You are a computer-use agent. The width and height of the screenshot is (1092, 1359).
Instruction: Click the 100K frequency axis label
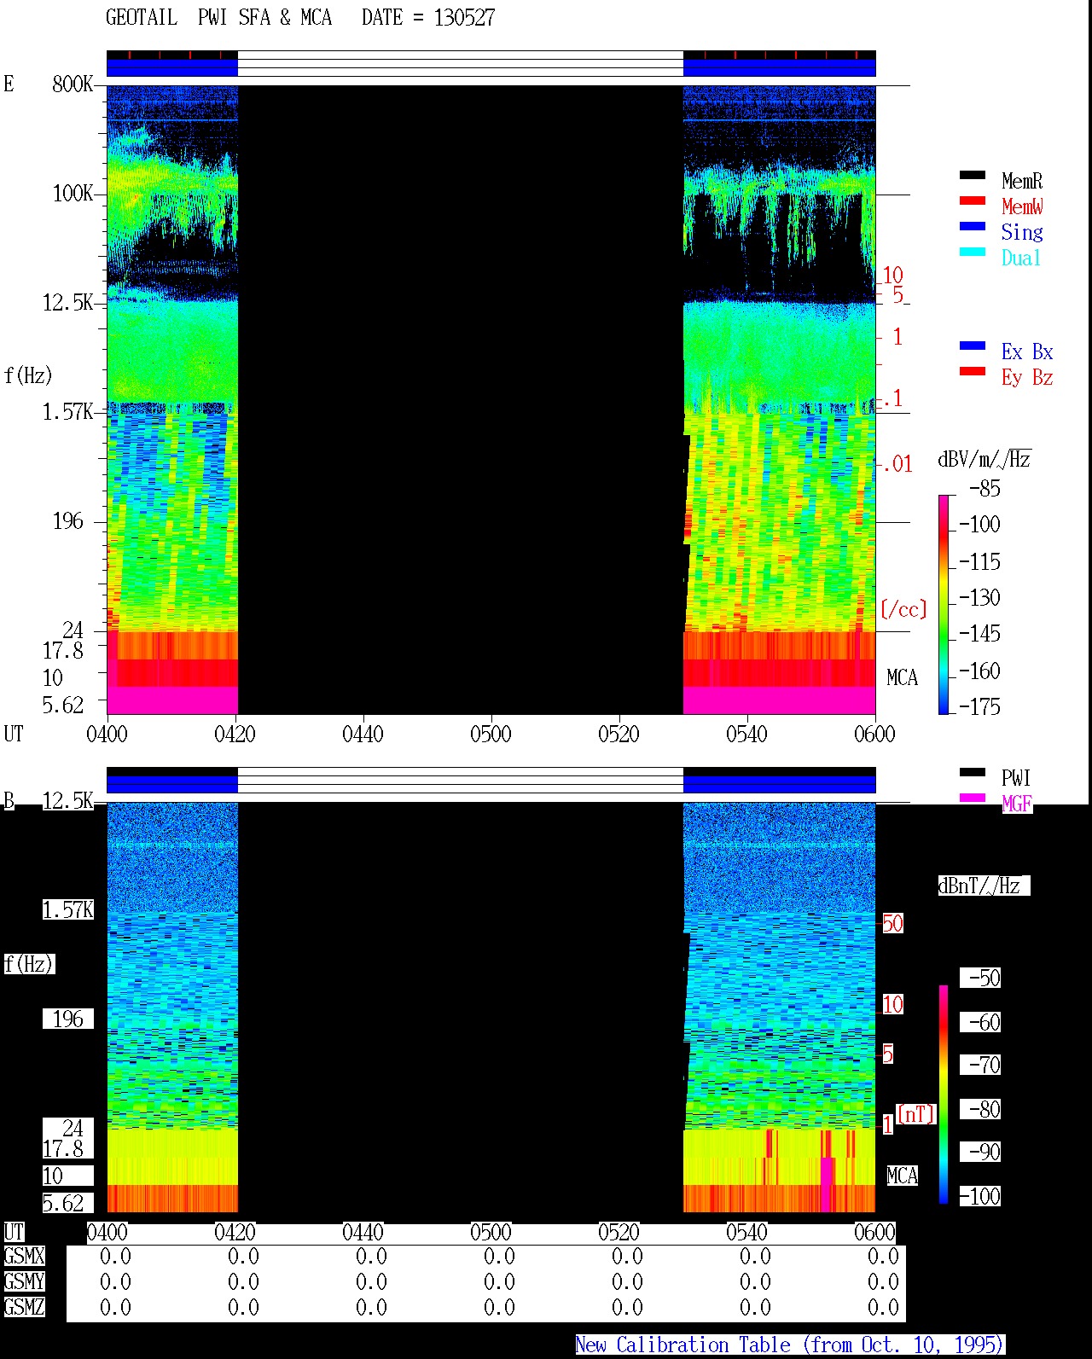[x=73, y=194]
